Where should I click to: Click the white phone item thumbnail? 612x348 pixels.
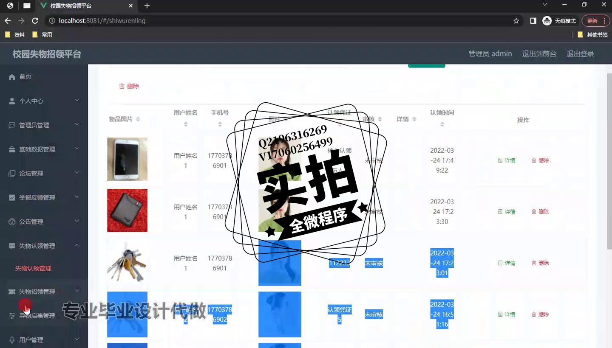127,159
